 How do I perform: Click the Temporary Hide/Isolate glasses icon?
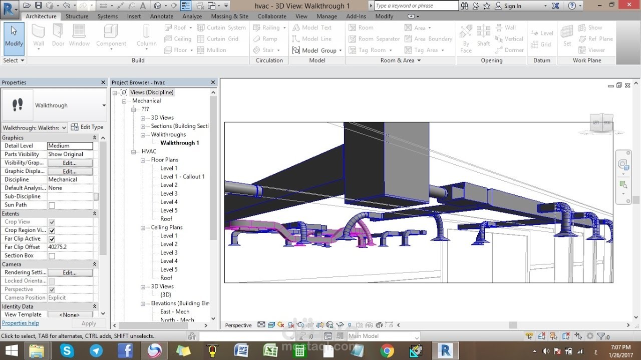(x=341, y=325)
